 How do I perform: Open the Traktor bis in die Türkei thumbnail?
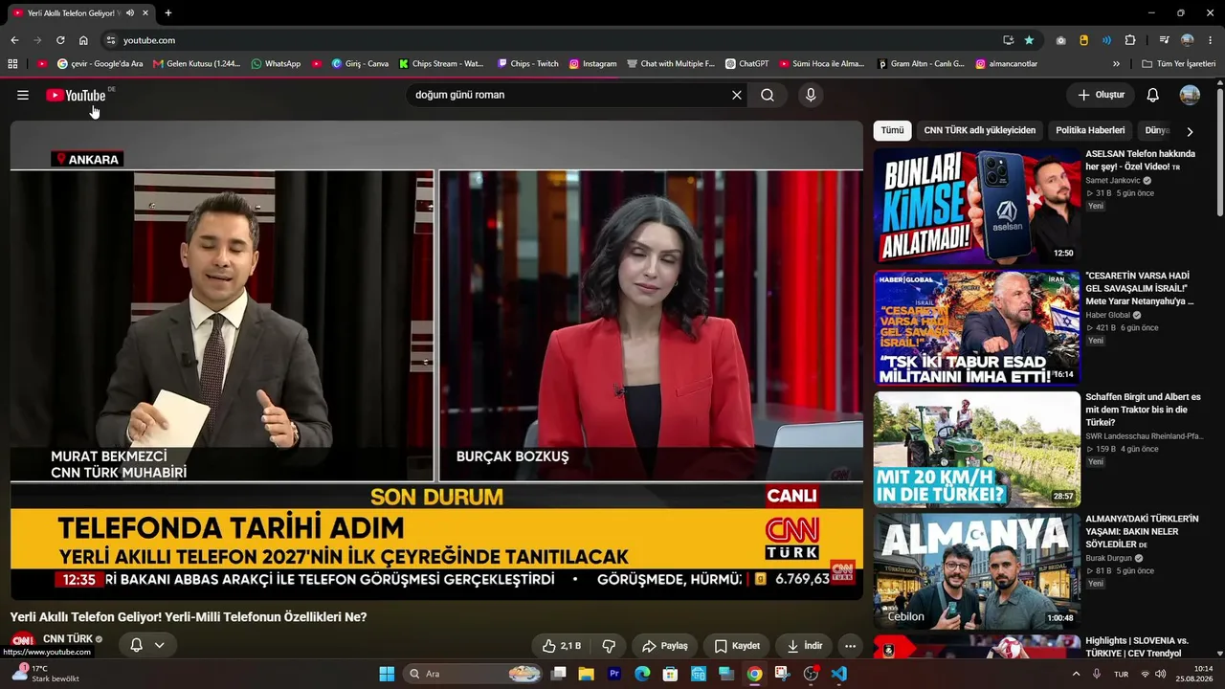976,449
